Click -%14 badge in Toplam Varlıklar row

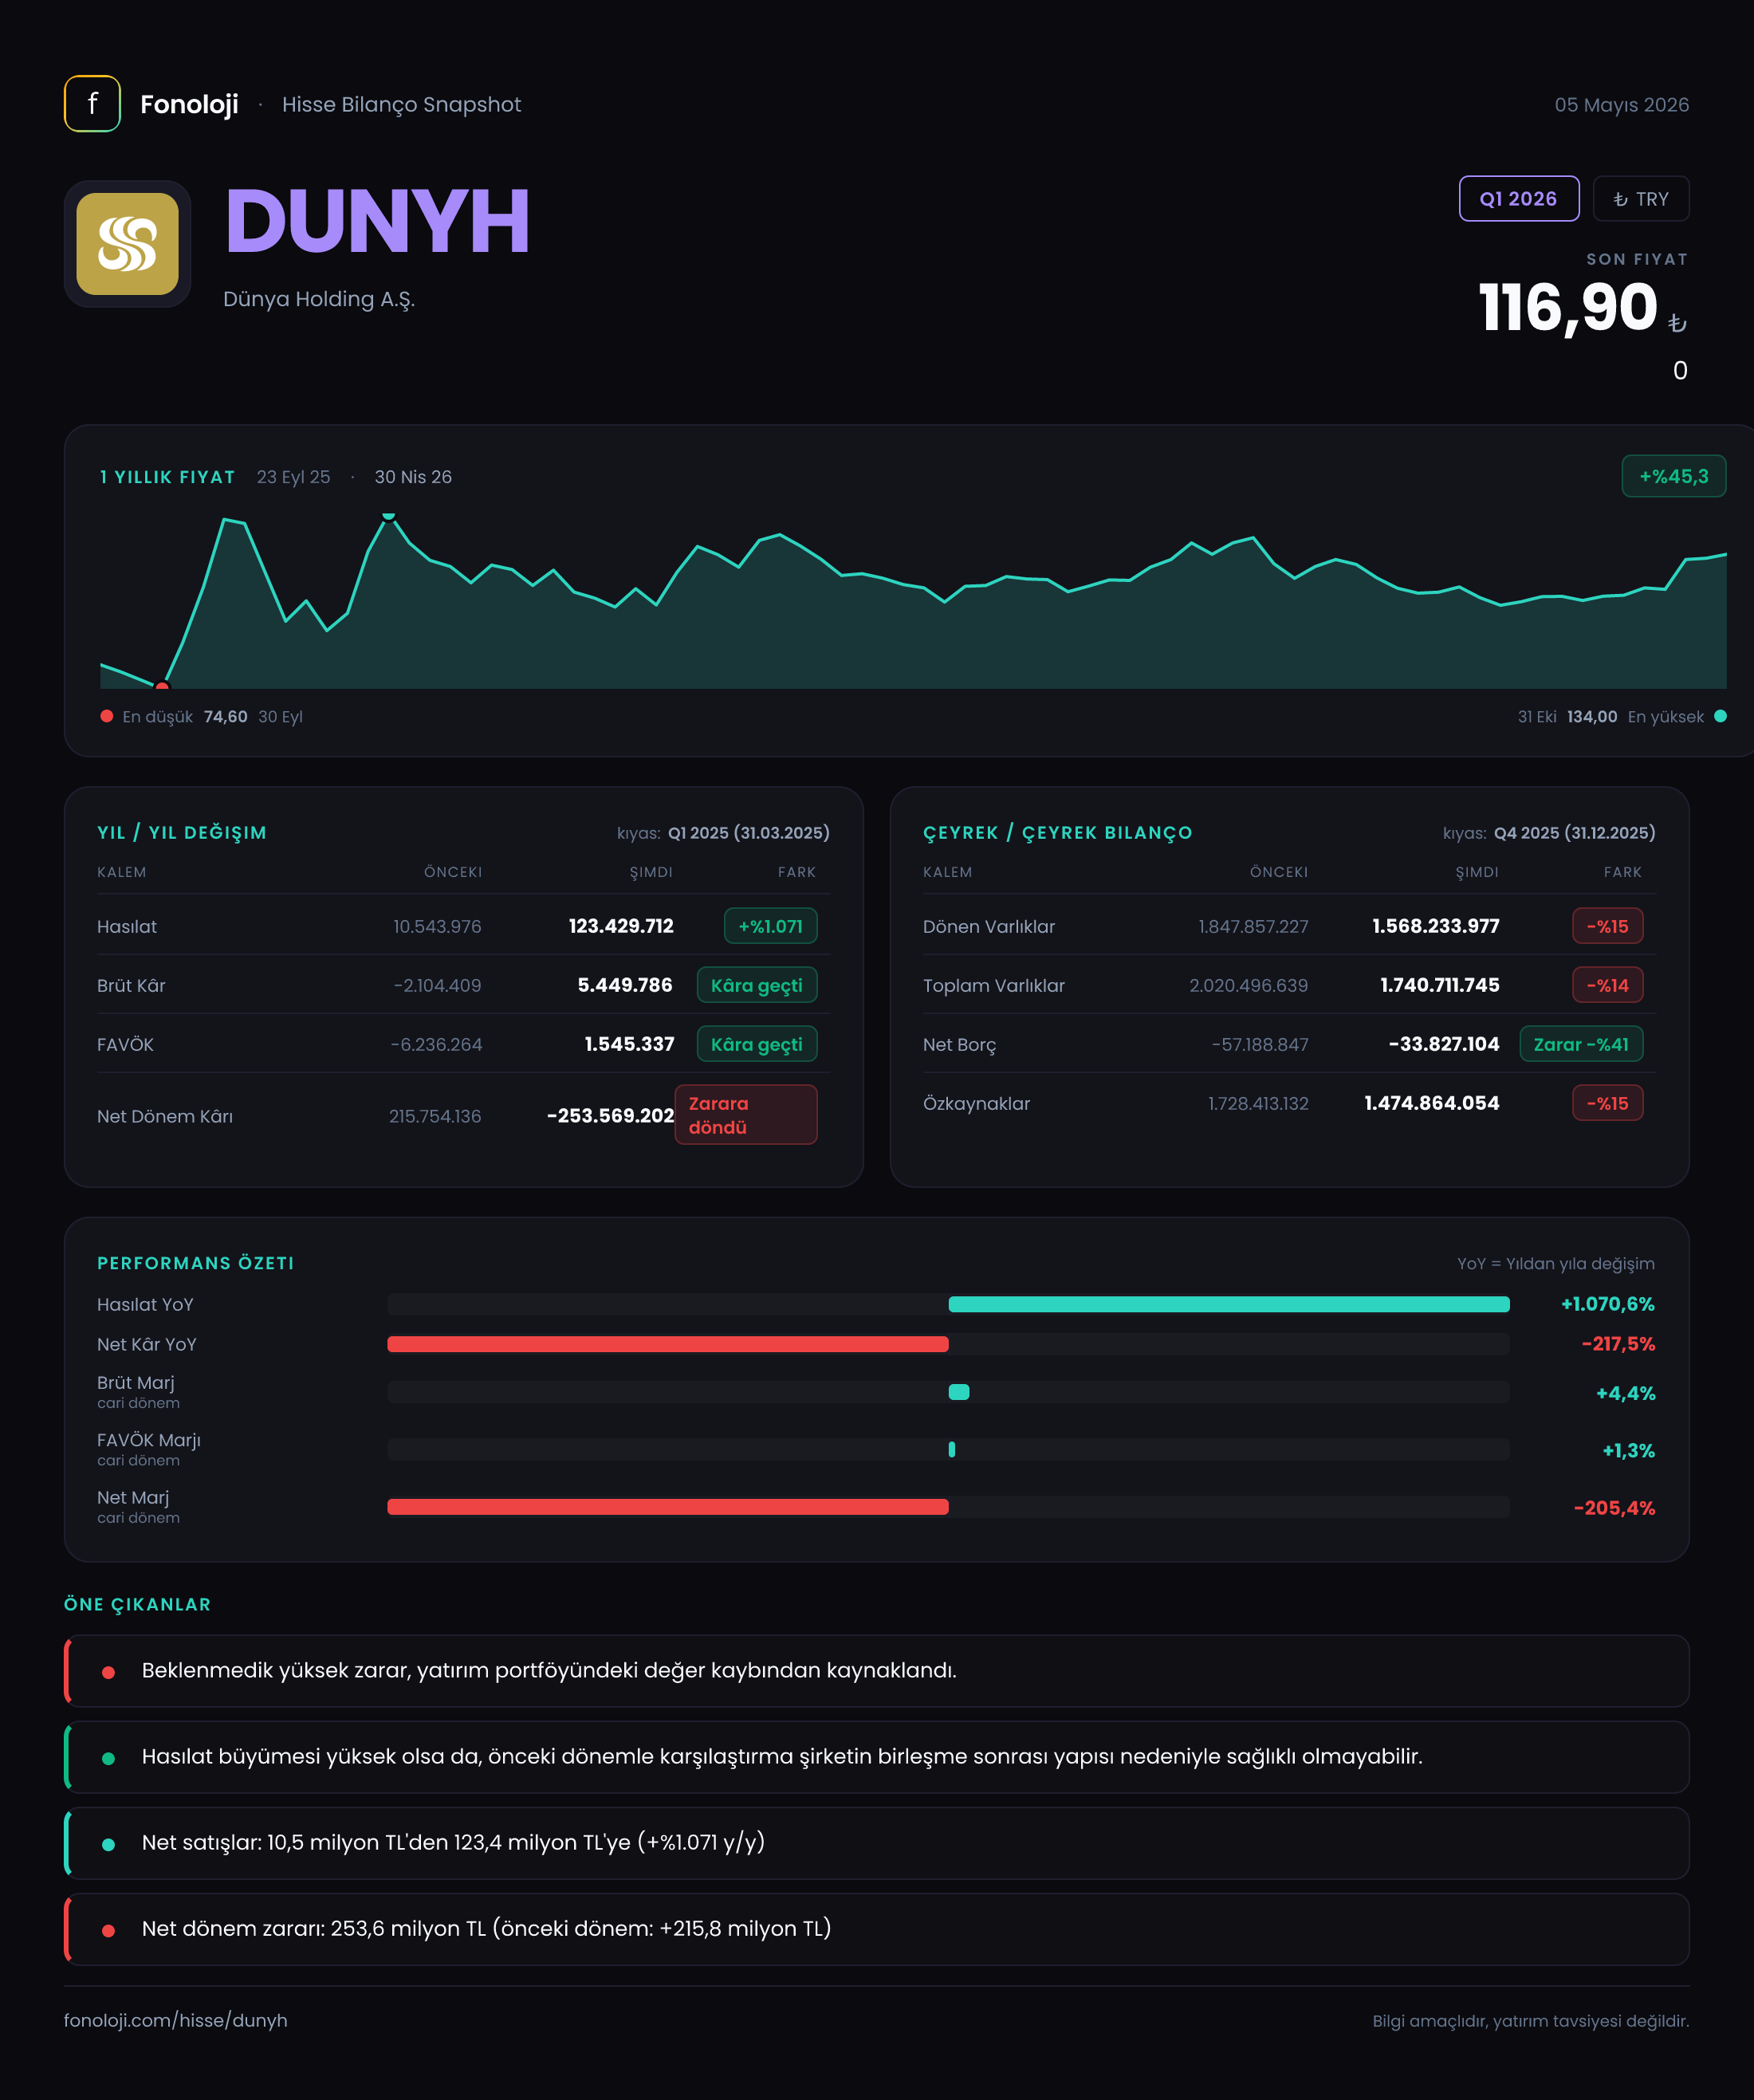point(1608,985)
